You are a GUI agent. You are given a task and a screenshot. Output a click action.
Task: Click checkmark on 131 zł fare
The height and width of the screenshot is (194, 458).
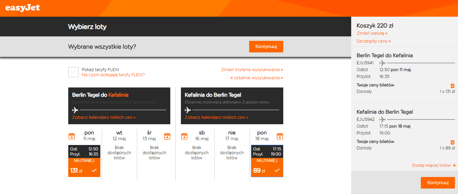click(94, 171)
